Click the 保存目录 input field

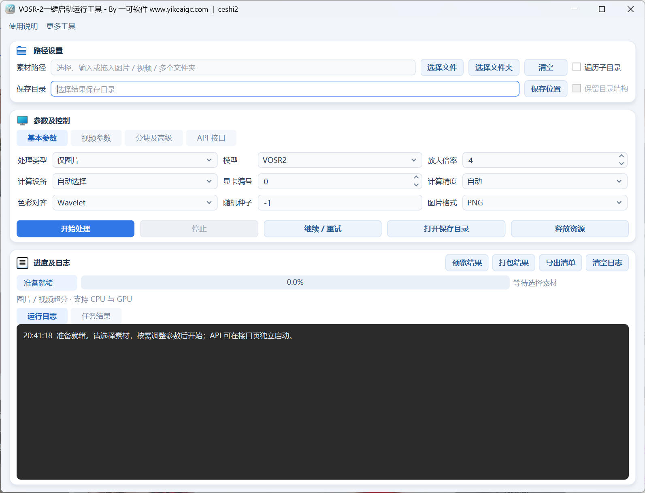[285, 89]
